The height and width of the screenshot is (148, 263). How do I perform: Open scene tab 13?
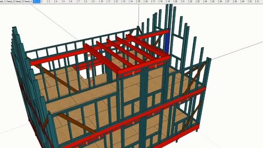(x=126, y=2)
